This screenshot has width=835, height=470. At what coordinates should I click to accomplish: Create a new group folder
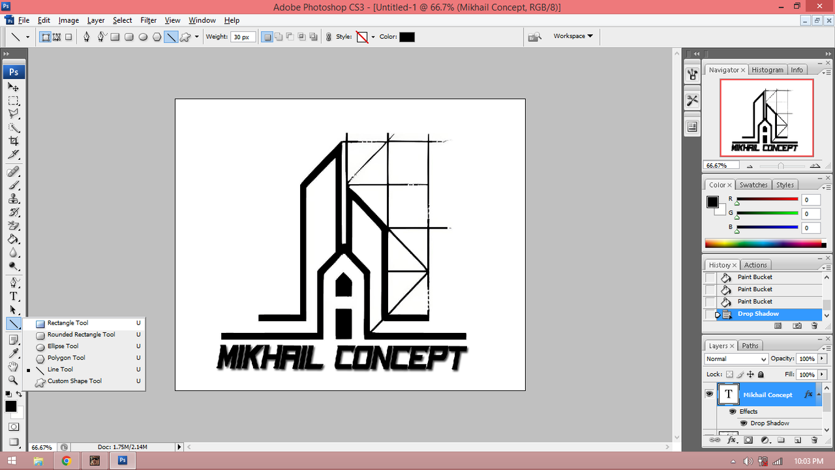click(782, 441)
